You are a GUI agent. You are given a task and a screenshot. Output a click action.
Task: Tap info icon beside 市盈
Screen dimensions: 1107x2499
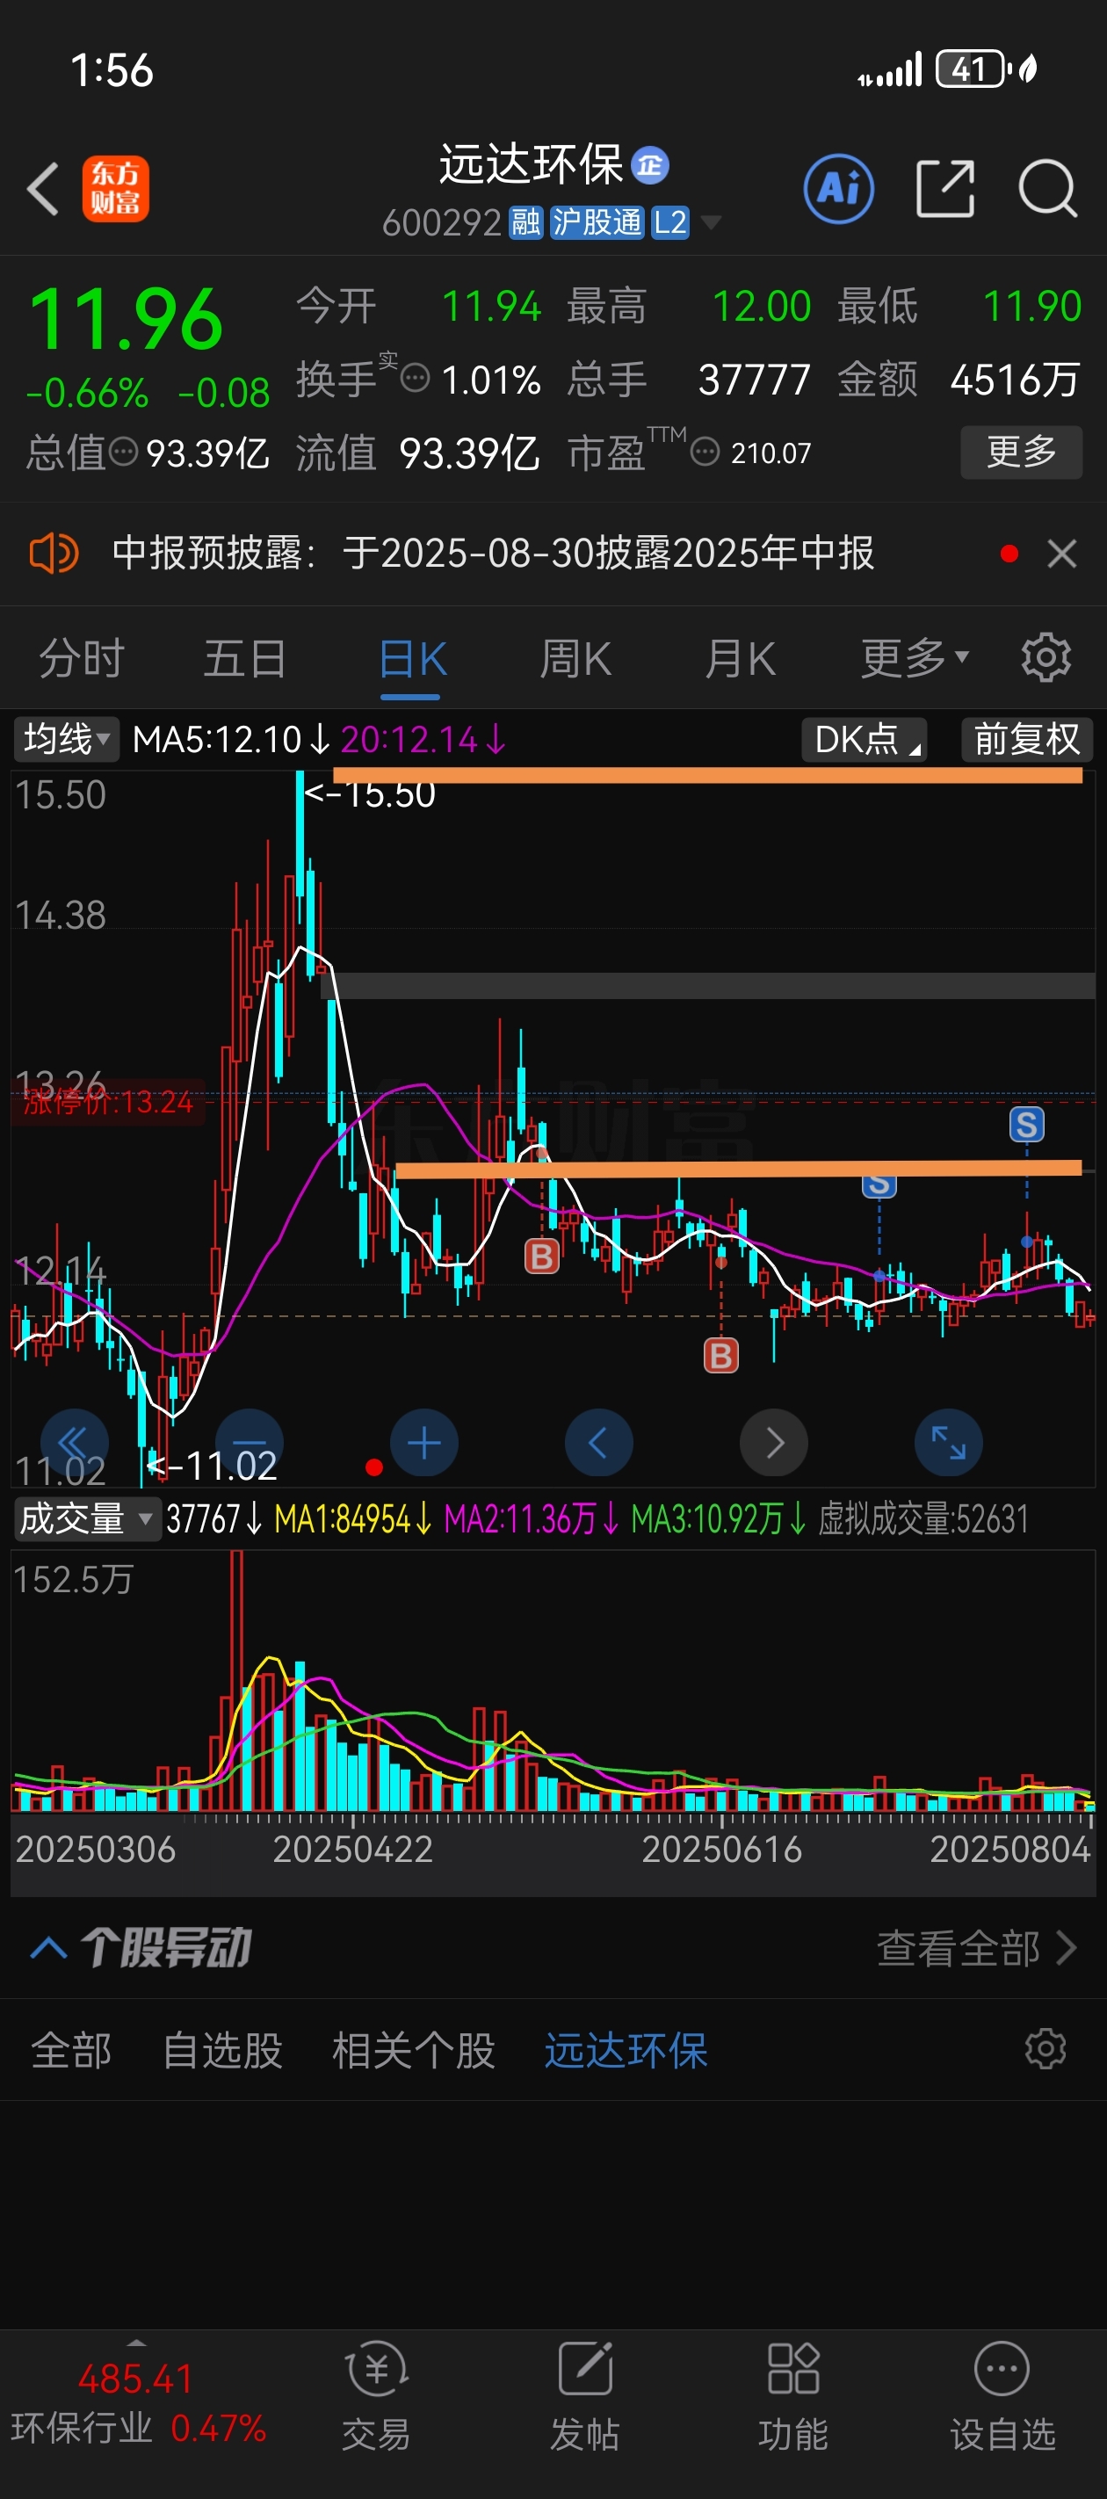pyautogui.click(x=705, y=452)
